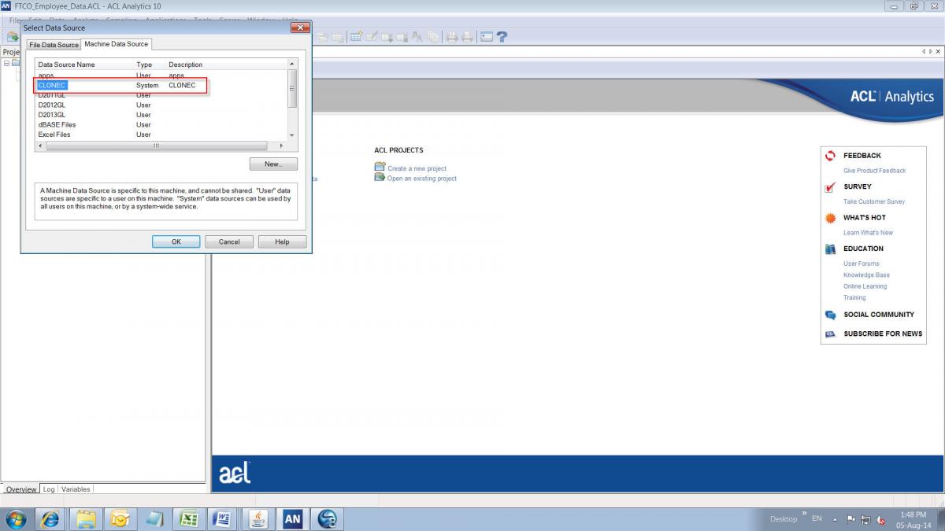Click the EN language indicator in taskbar
The image size is (945, 531).
point(817,518)
